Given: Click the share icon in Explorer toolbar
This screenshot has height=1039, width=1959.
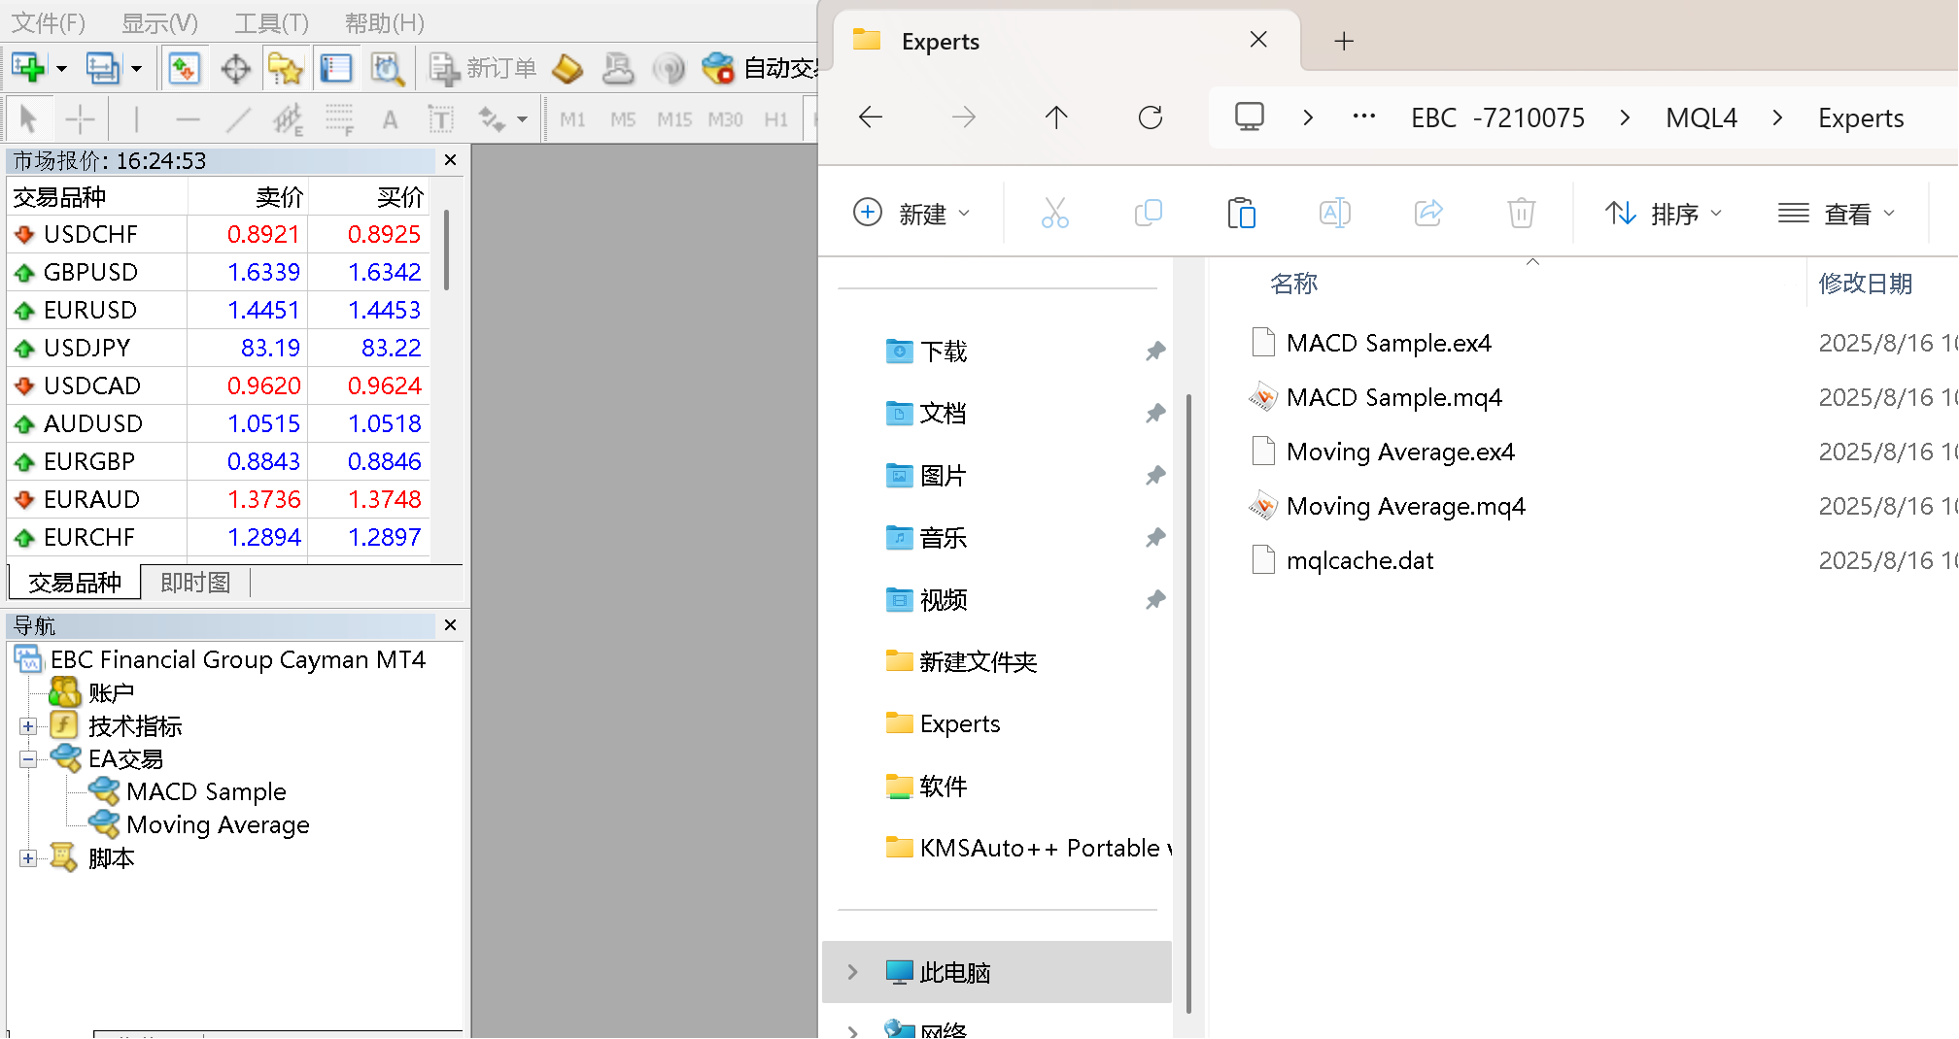Looking at the screenshot, I should pyautogui.click(x=1427, y=213).
